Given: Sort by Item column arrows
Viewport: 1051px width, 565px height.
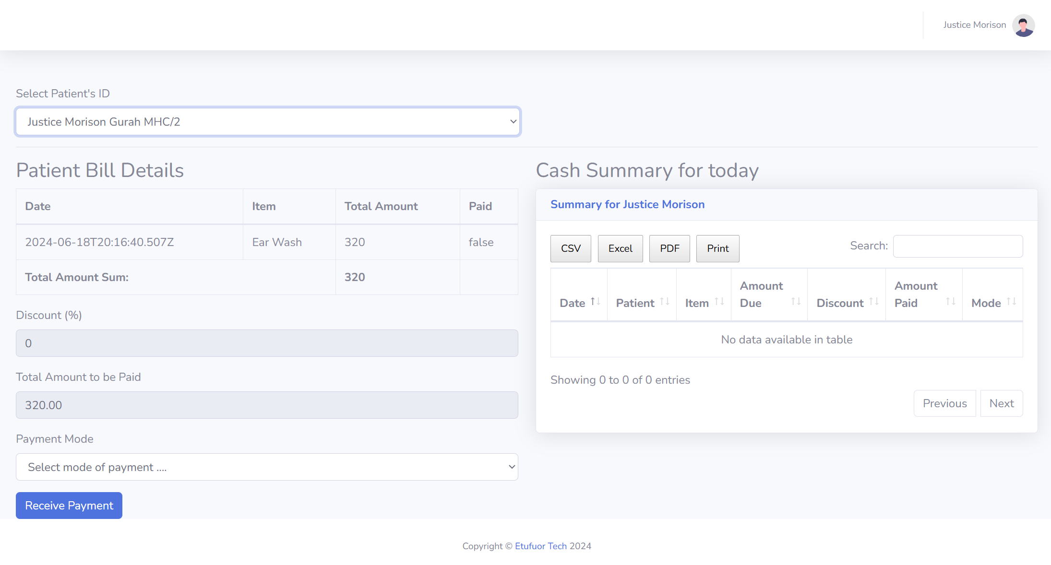Looking at the screenshot, I should (x=719, y=302).
